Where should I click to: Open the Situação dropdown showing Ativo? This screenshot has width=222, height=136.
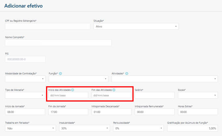click(x=136, y=26)
